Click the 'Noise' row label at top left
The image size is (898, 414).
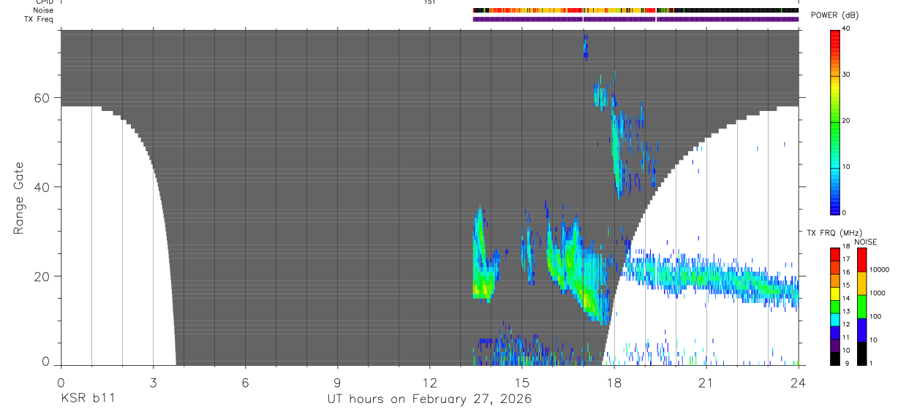coord(44,10)
